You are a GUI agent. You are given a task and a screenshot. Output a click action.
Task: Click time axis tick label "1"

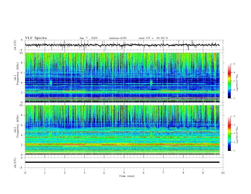(x=45, y=173)
